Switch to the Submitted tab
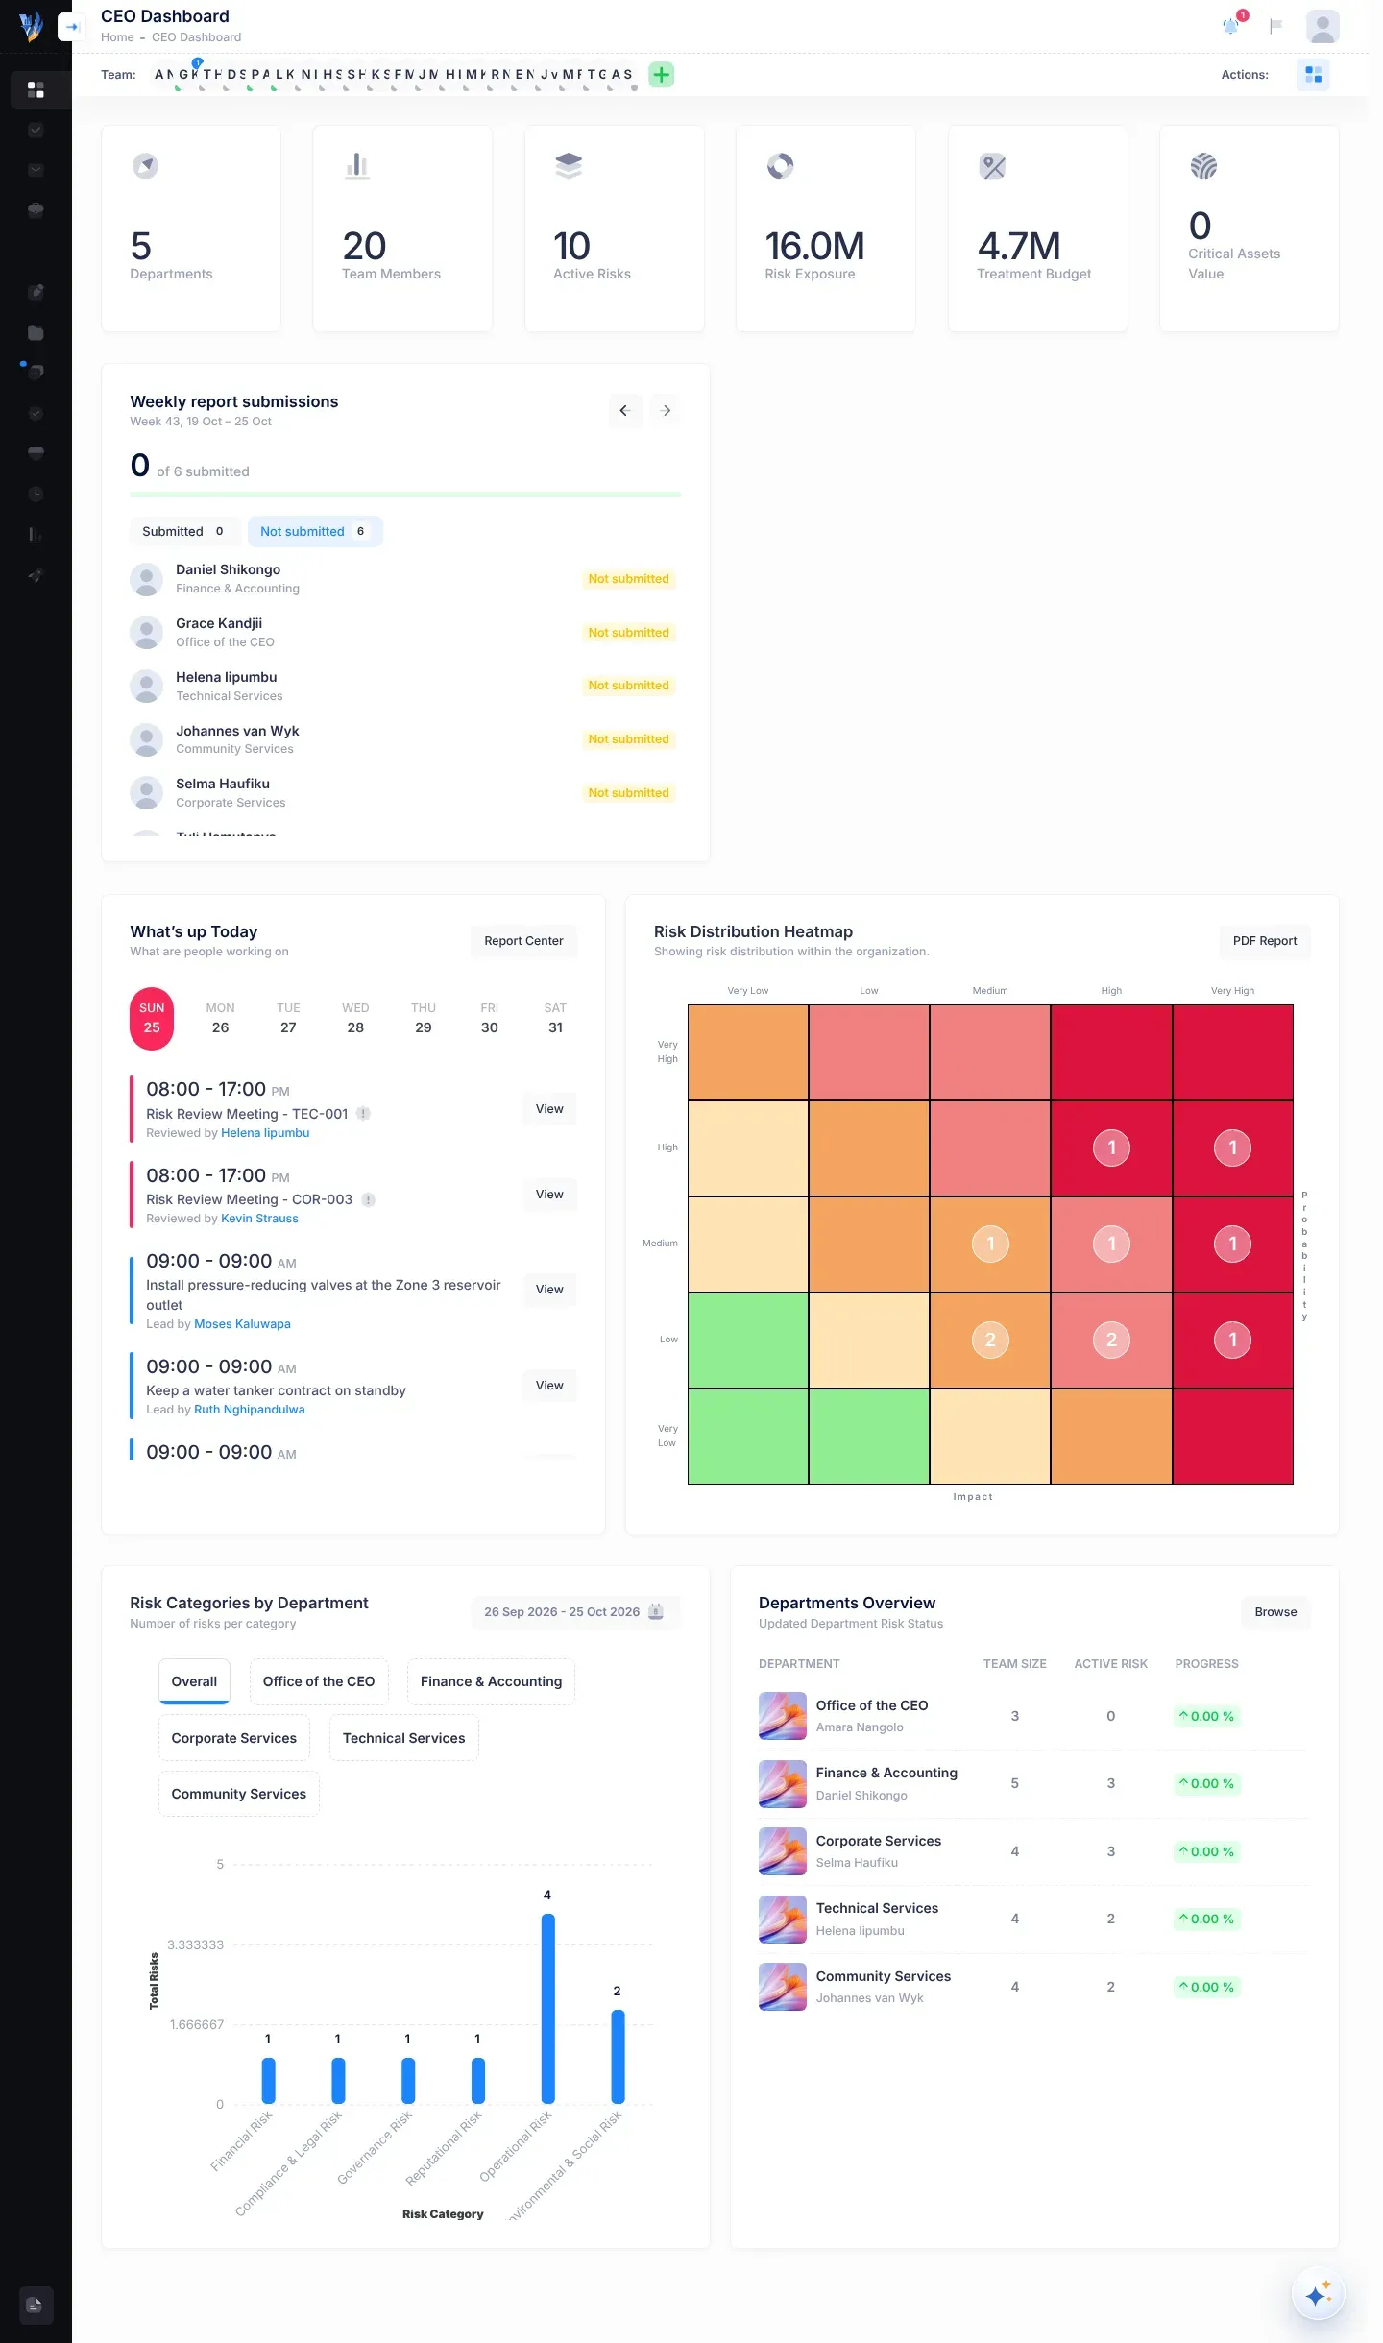The image size is (1383, 2343). coord(184,531)
